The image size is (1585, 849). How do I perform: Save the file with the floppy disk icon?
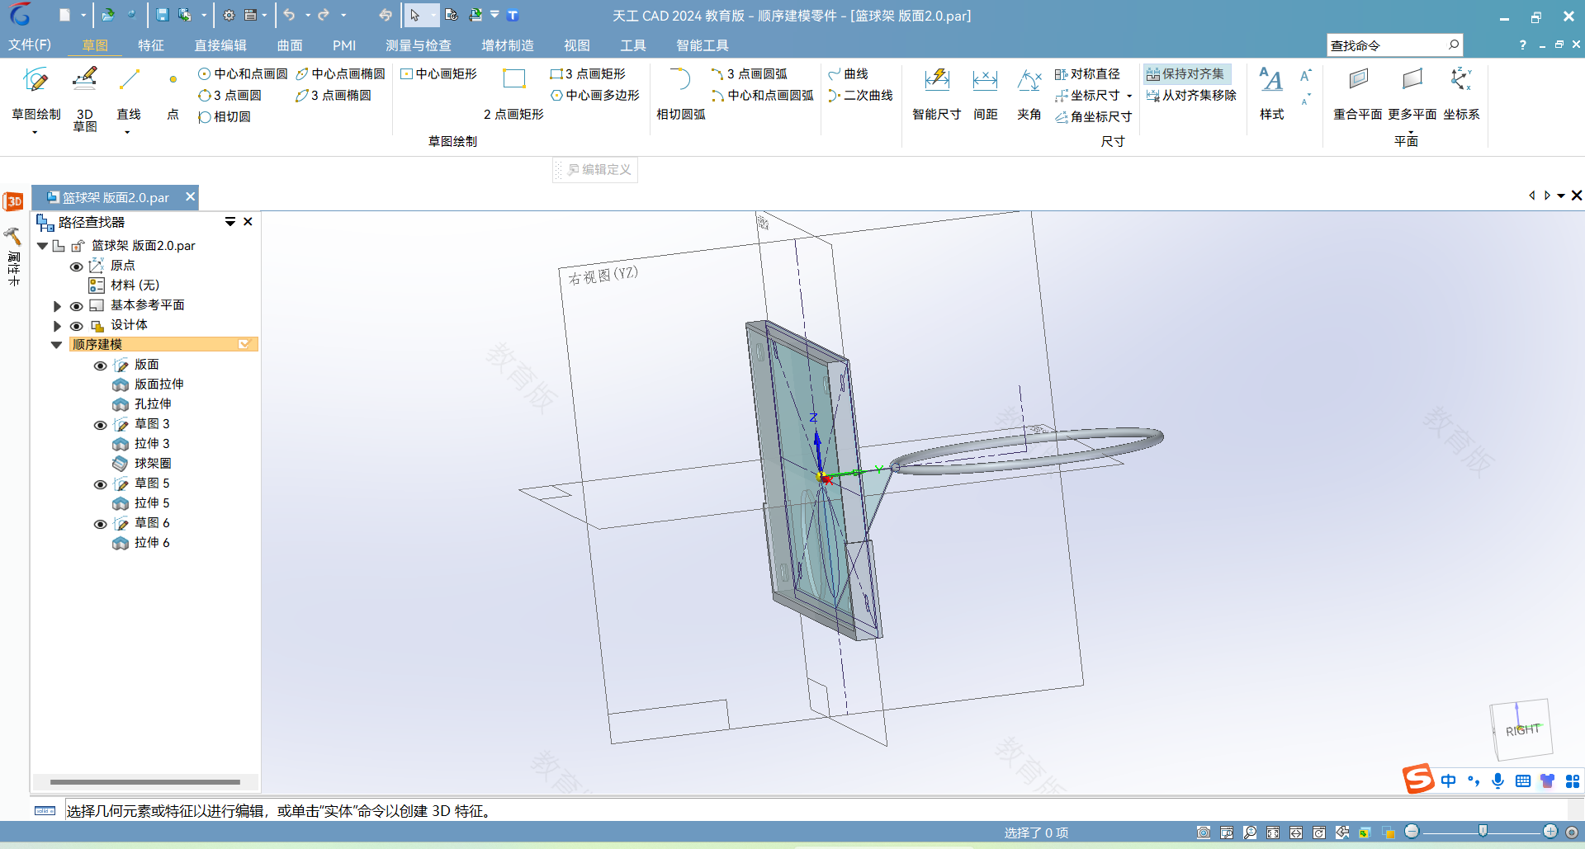pos(163,15)
